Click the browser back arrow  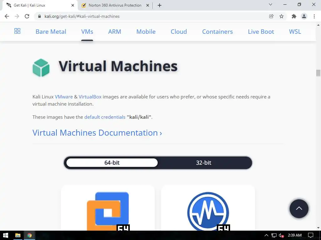7,16
